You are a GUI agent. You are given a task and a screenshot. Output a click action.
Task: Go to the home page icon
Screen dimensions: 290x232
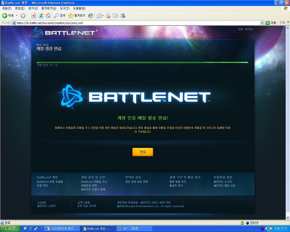(x=48, y=16)
